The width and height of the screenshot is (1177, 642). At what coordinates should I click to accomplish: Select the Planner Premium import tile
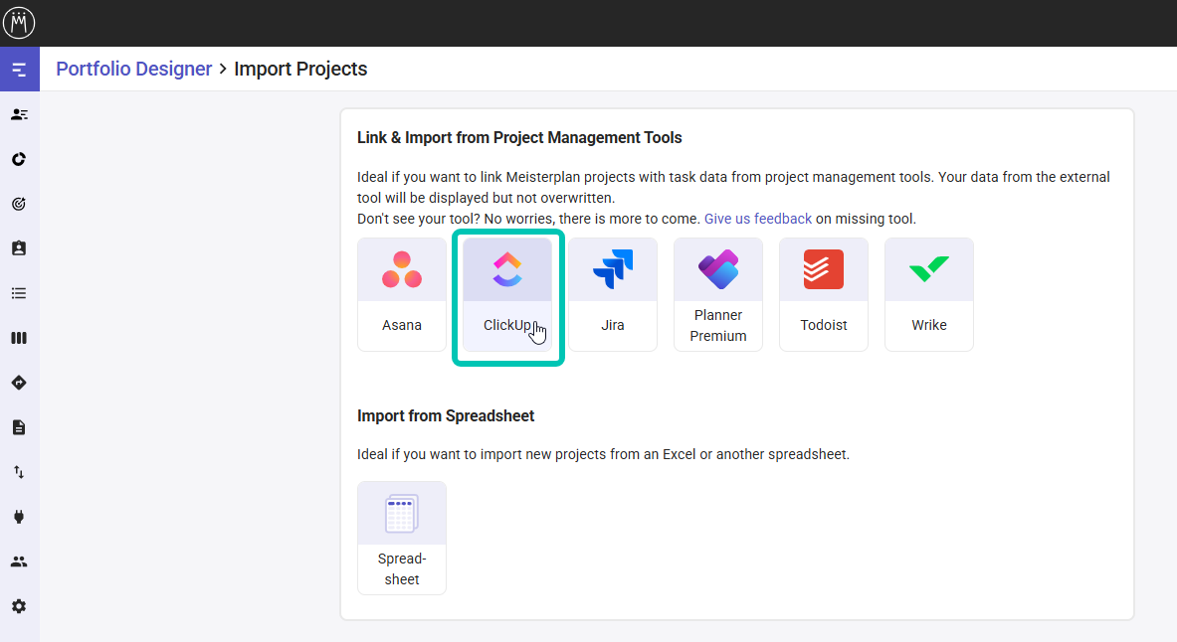coord(718,295)
